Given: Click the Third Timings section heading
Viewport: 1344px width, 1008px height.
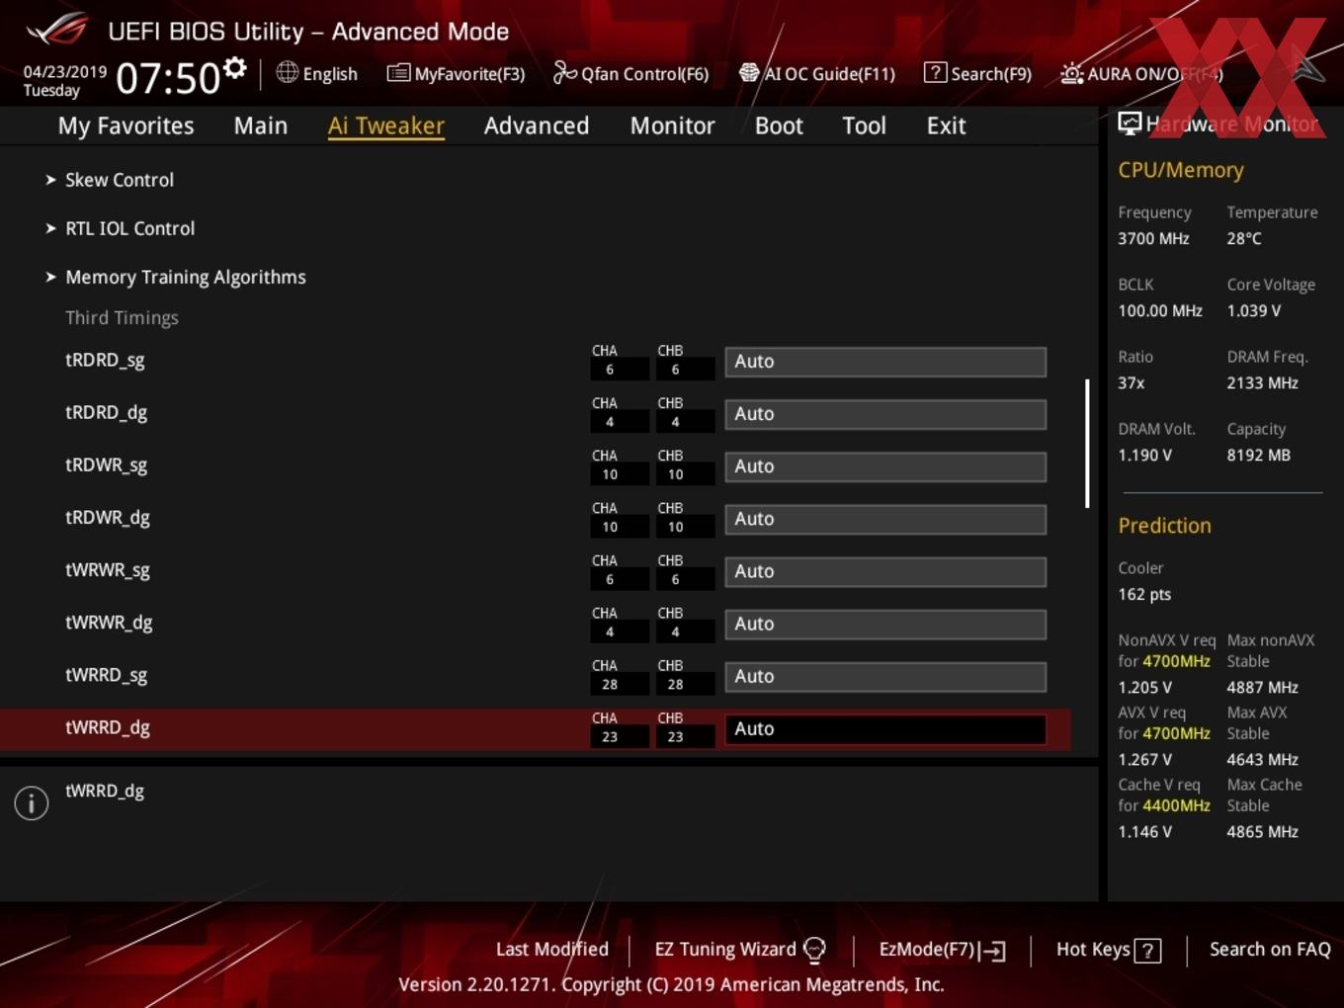Looking at the screenshot, I should point(122,317).
